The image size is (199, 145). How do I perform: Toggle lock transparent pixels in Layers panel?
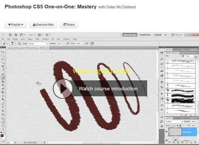pos(172,125)
